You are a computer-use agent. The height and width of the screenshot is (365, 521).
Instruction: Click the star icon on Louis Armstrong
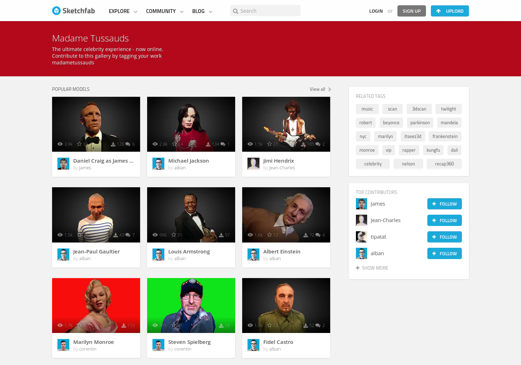click(x=174, y=235)
